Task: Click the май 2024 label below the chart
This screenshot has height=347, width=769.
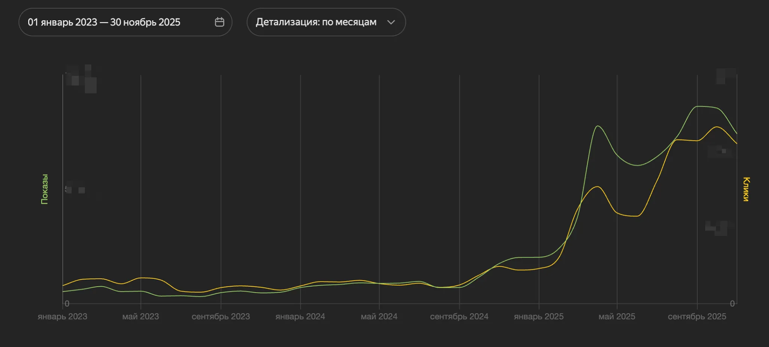Action: [x=380, y=316]
